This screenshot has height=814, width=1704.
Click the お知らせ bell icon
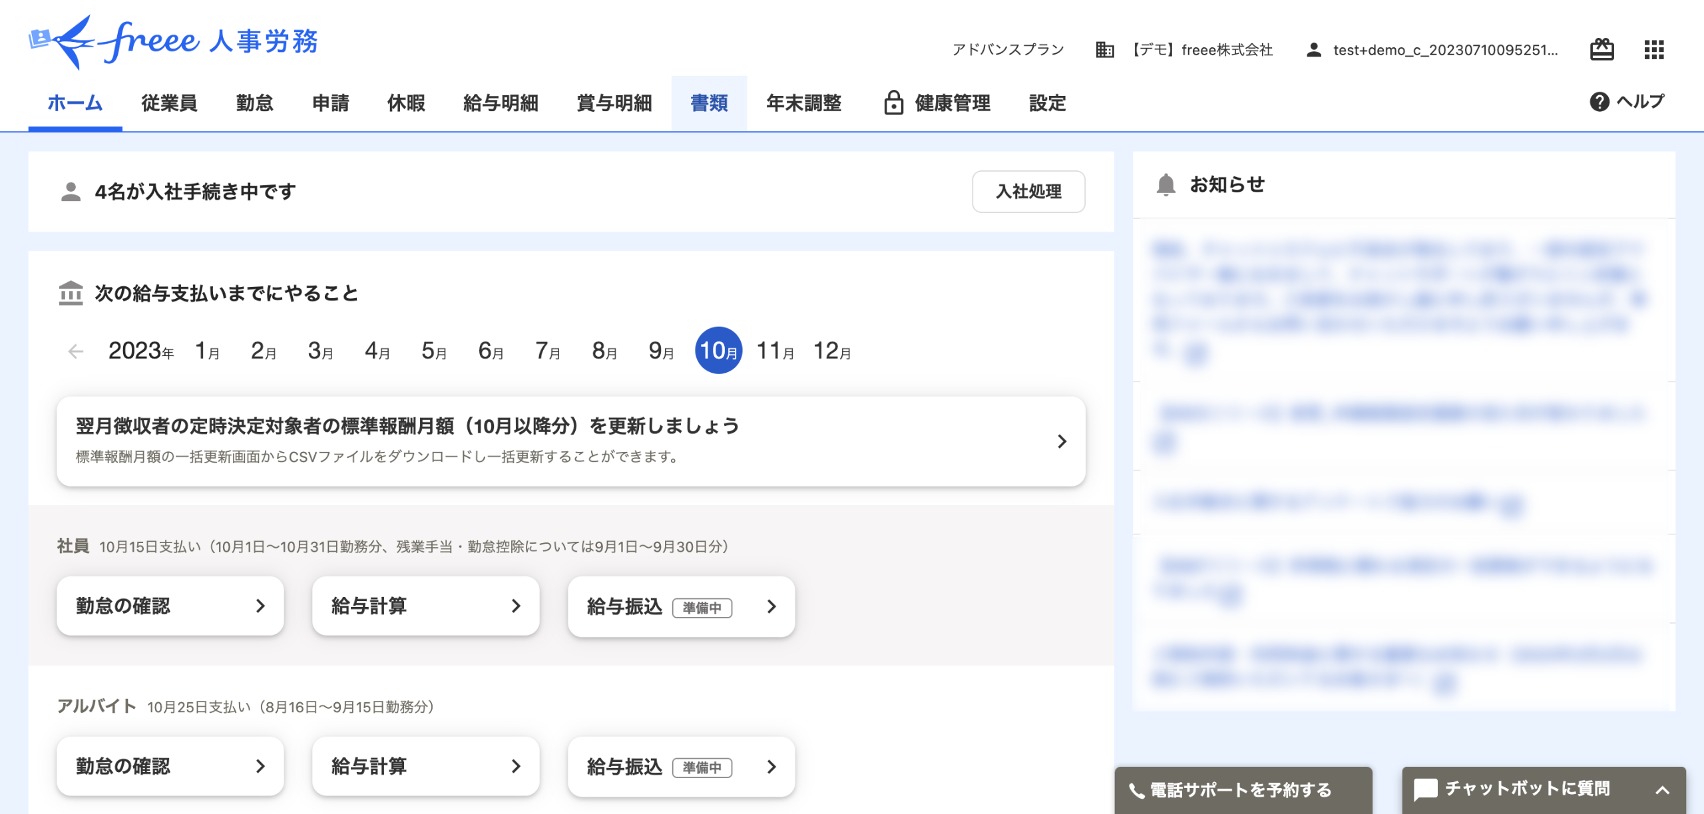[1166, 184]
